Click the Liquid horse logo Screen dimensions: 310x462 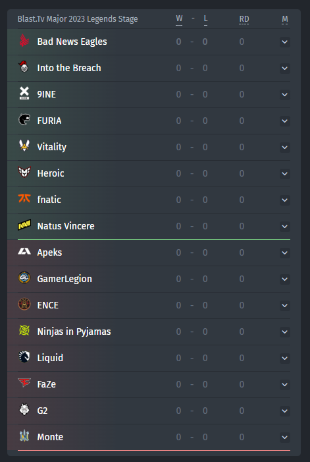coord(24,357)
